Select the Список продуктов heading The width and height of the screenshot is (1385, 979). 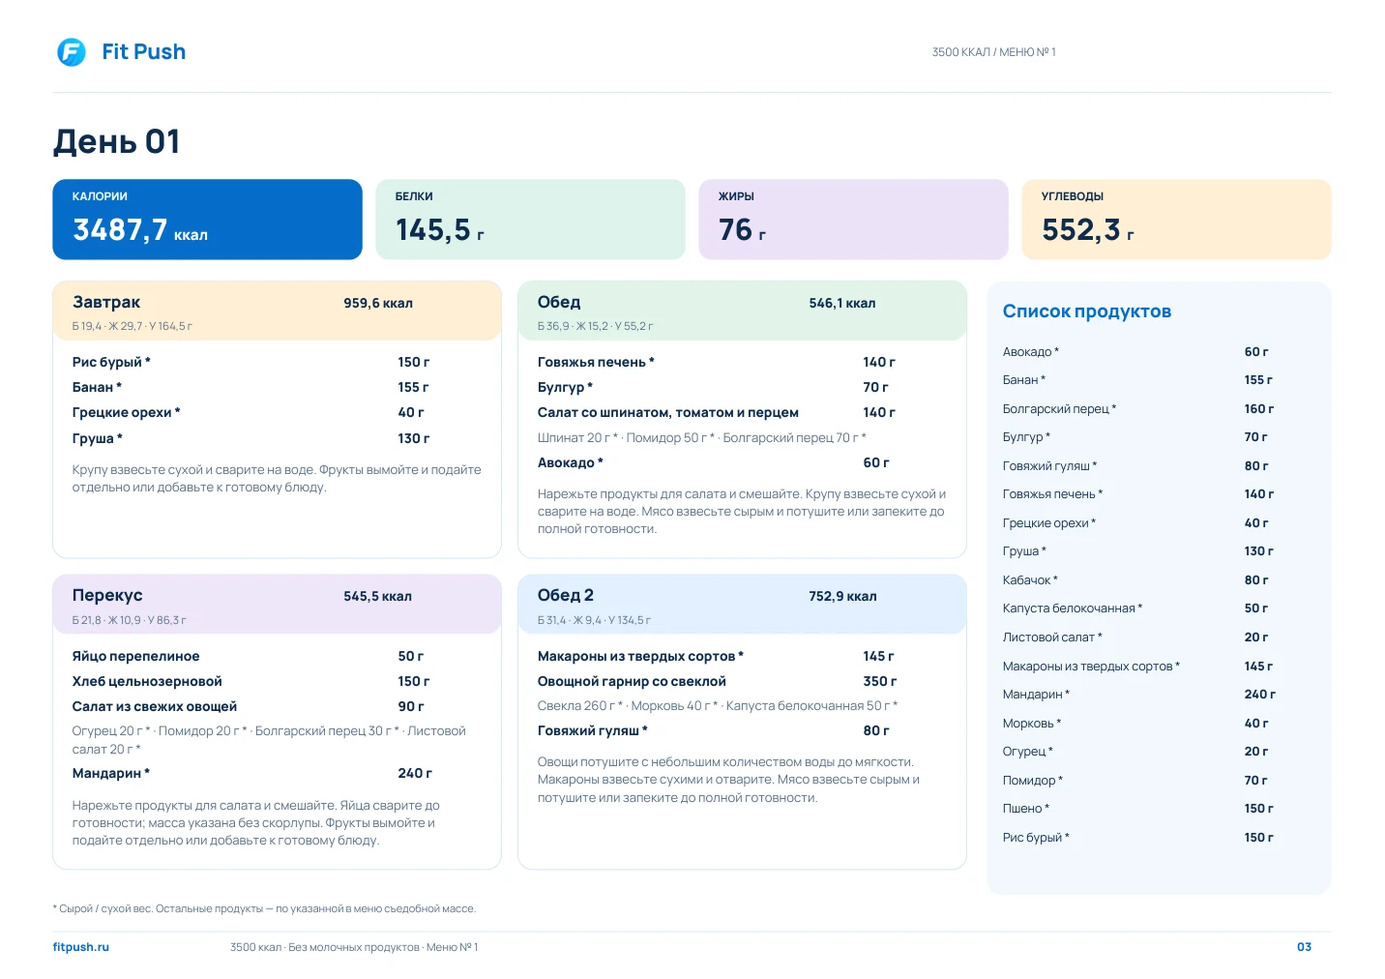point(1087,311)
